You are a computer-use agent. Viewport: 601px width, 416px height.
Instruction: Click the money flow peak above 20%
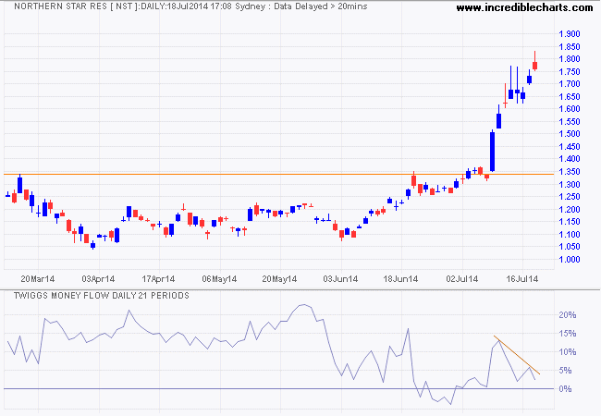coord(303,305)
